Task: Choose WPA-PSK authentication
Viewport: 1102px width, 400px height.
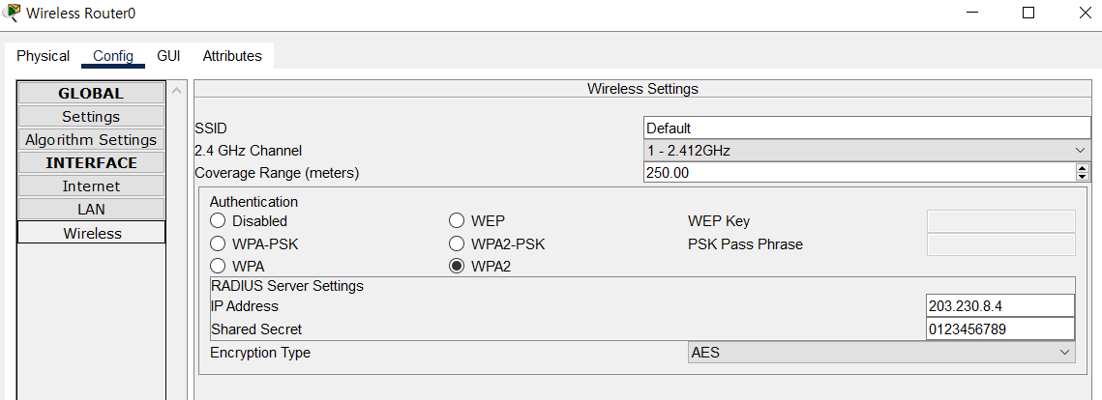Action: (x=218, y=244)
